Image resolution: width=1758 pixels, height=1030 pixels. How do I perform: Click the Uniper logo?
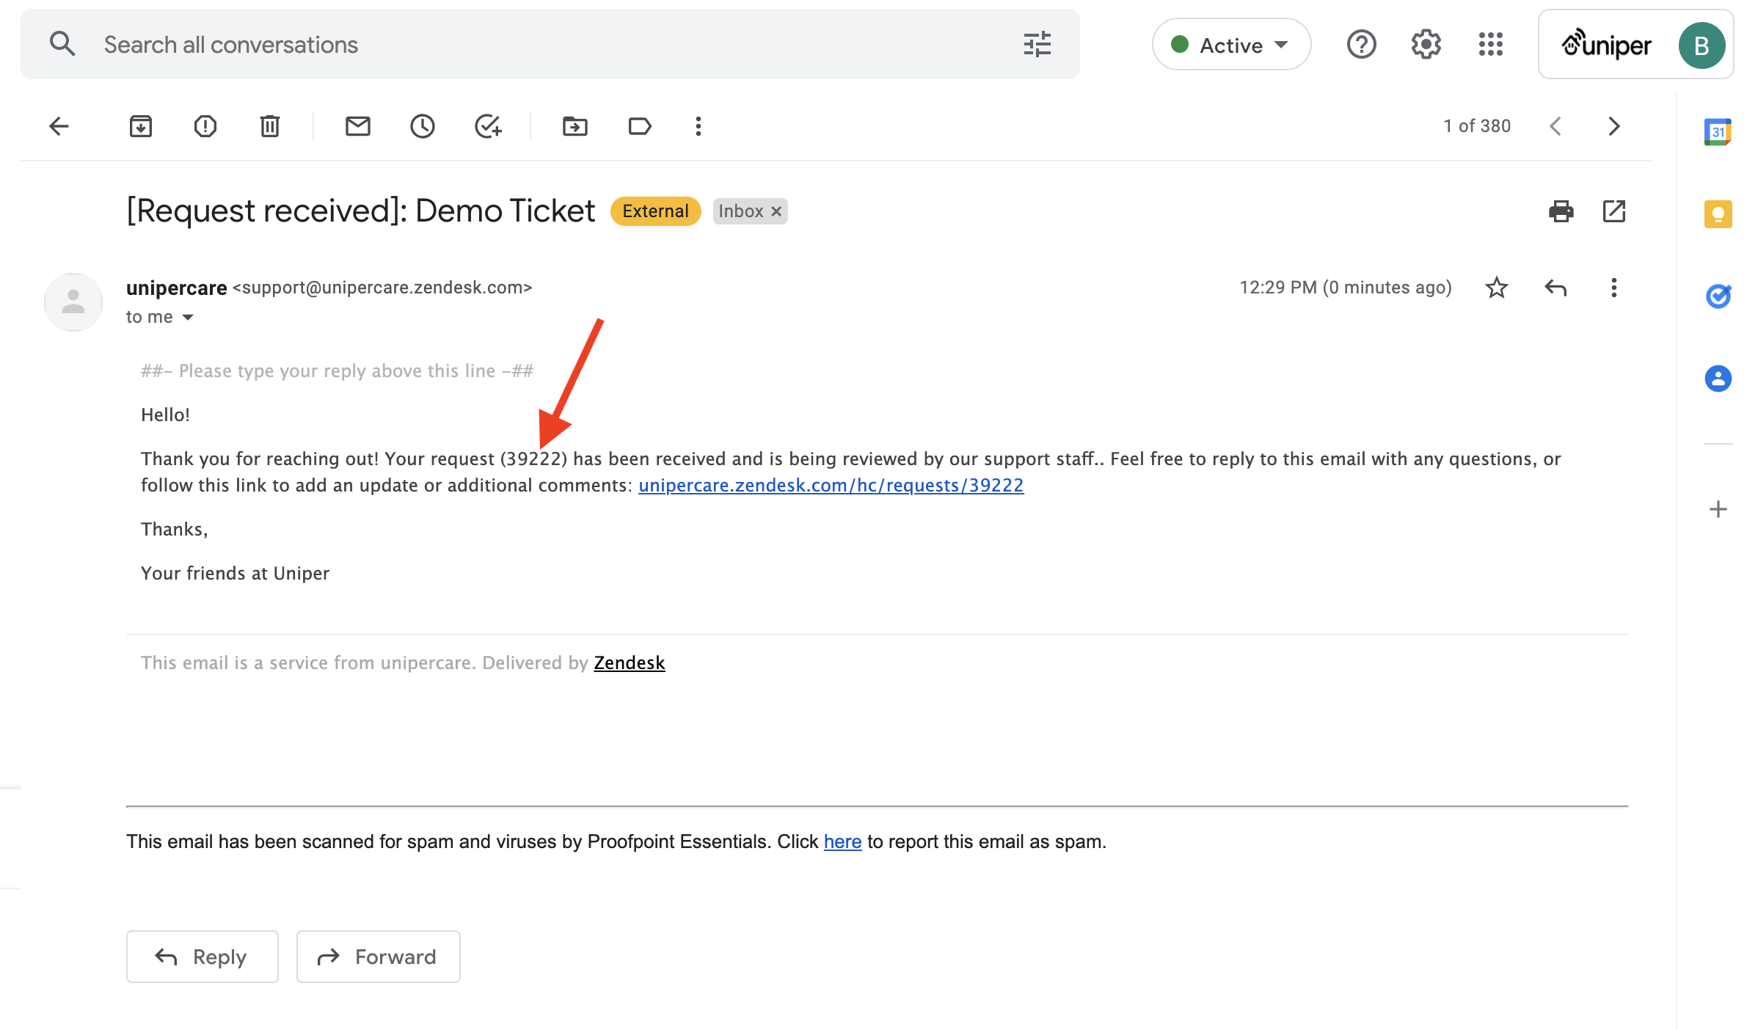tap(1605, 45)
